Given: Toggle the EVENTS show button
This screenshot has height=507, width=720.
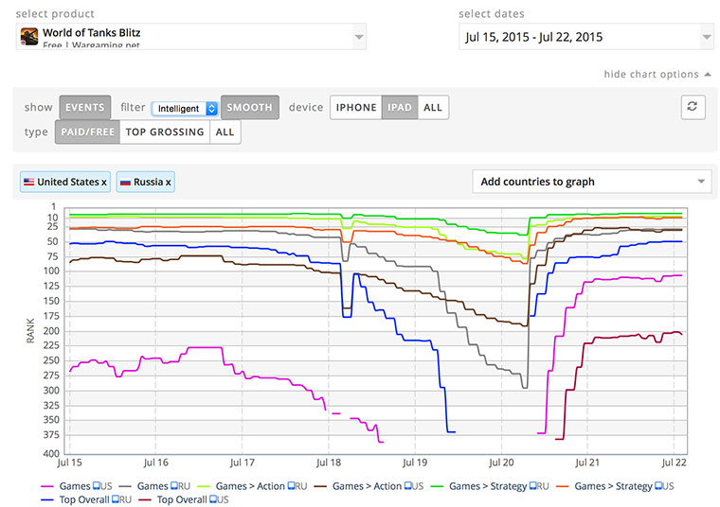Looking at the screenshot, I should click(85, 108).
